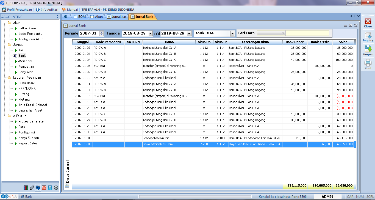The width and height of the screenshot is (375, 200).
Task: Click the yellow Cari Data search field
Action: pos(307,33)
